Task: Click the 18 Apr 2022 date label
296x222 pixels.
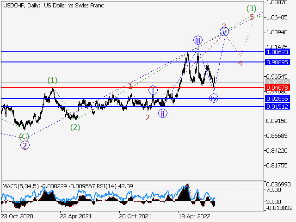Action: pyautogui.click(x=194, y=216)
